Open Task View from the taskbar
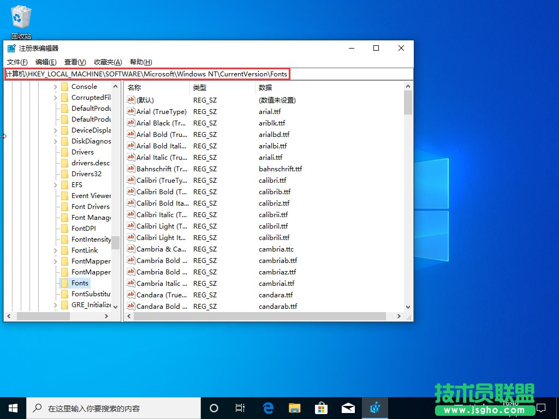This screenshot has width=559, height=419. coord(240,408)
